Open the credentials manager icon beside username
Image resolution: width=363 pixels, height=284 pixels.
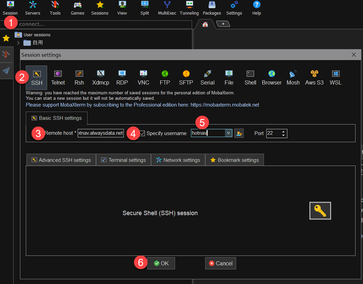(x=239, y=133)
